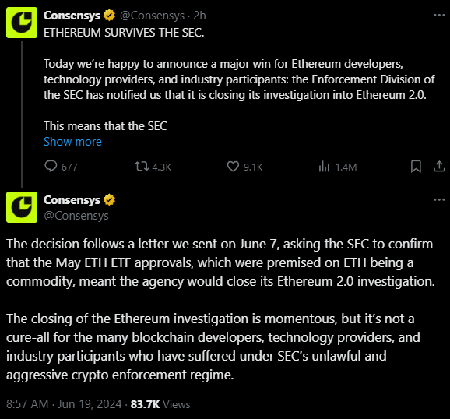View analytics icon showing 1.4M views
This screenshot has height=419, width=450.
[x=324, y=167]
